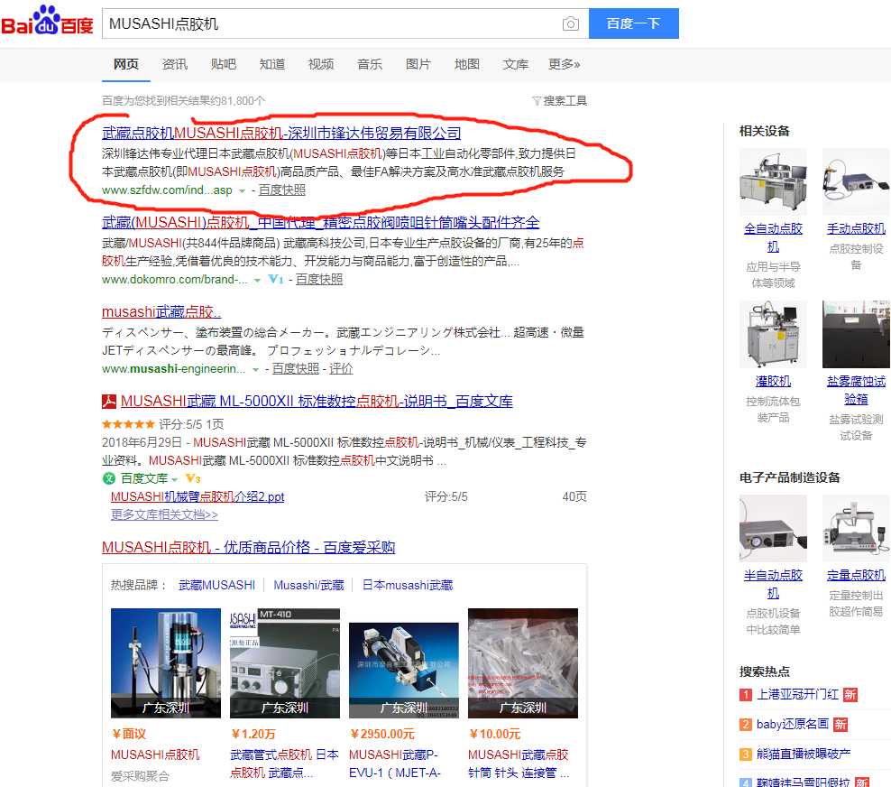Open the 盐雾腐蚀试验箱 link
This screenshot has height=787, width=891.
tap(857, 390)
